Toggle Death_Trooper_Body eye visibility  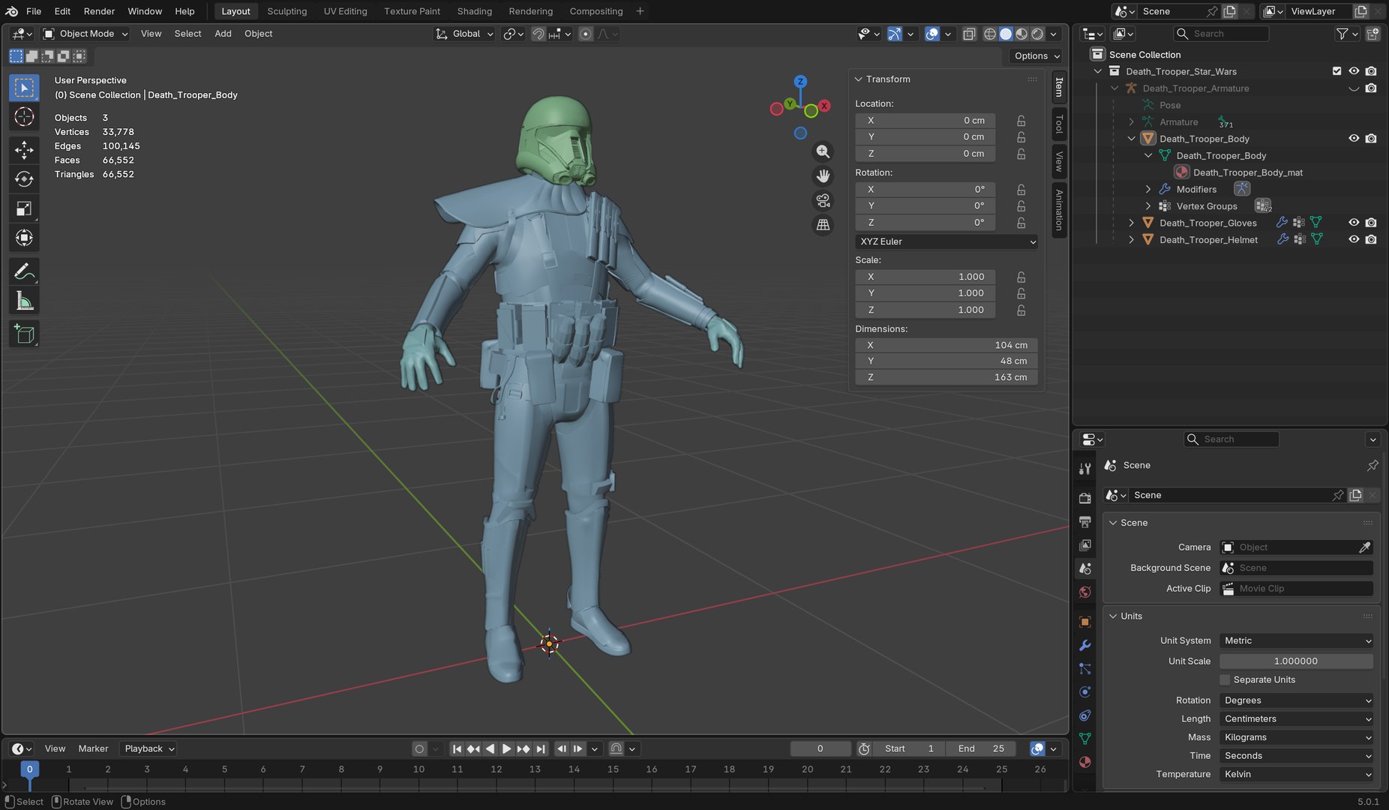pyautogui.click(x=1354, y=138)
